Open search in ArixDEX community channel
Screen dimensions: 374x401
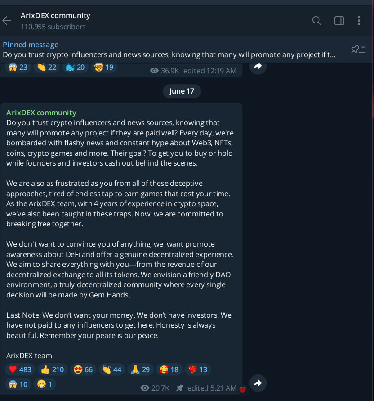point(317,21)
